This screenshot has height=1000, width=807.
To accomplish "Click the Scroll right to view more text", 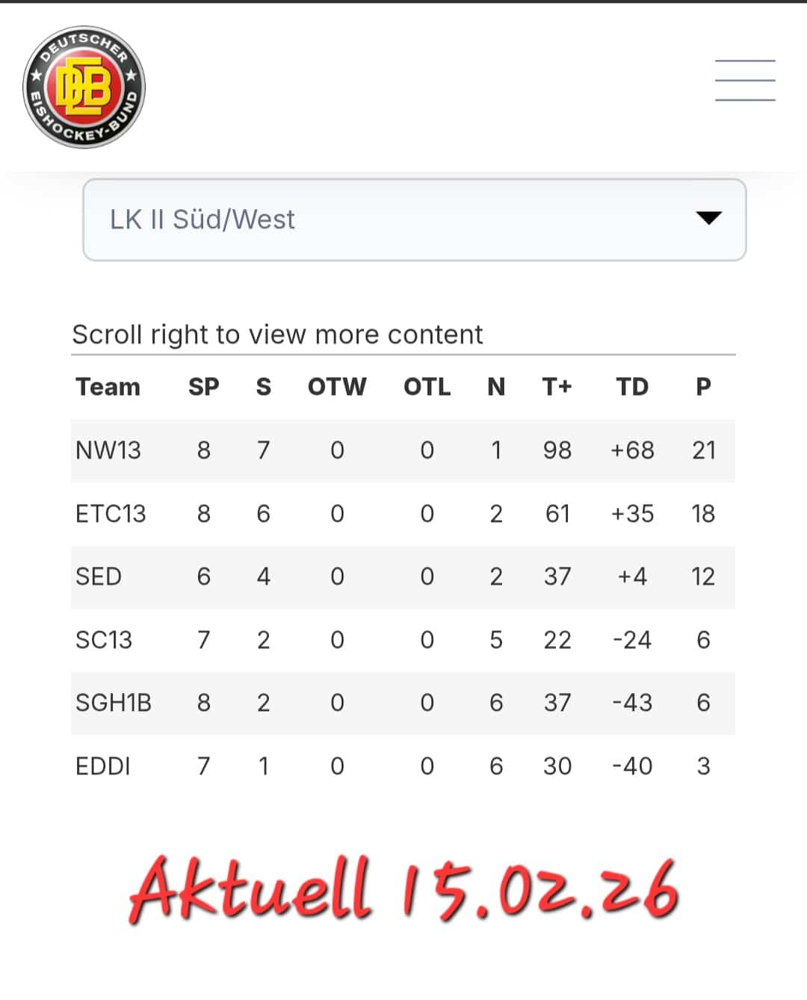I will 277,335.
